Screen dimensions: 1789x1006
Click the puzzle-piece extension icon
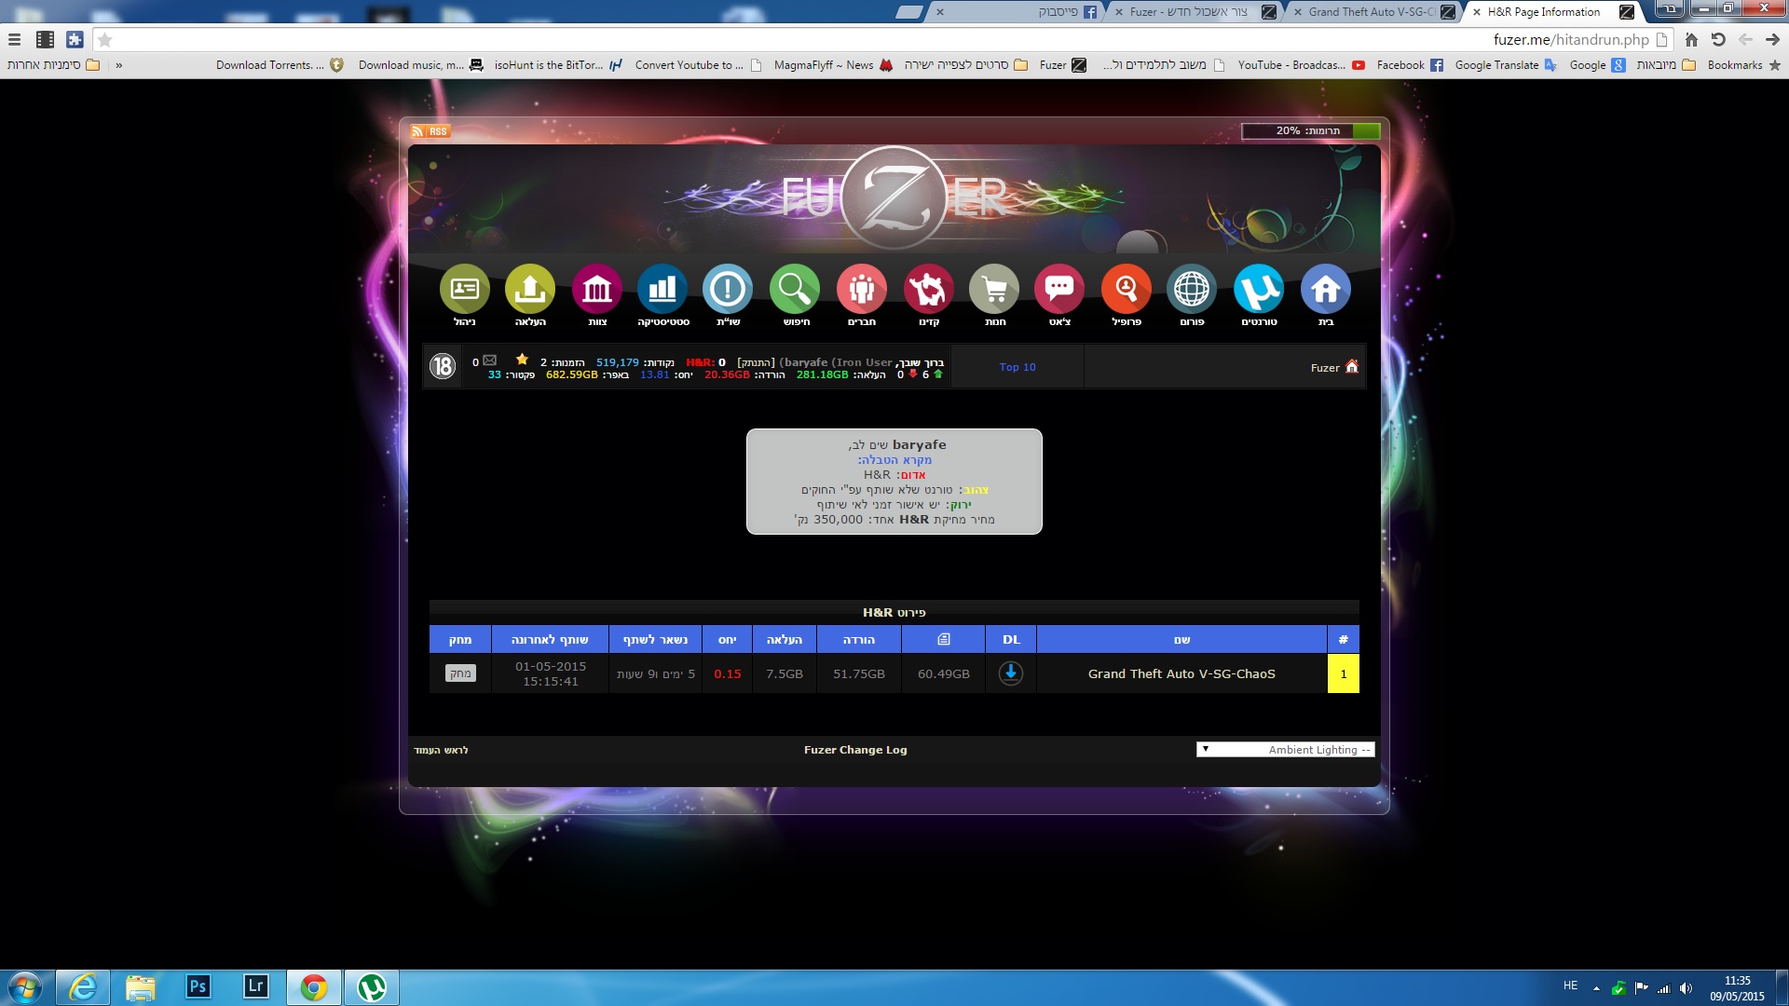(75, 39)
